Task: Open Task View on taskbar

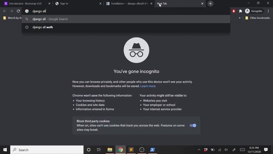Action: coord(99,150)
